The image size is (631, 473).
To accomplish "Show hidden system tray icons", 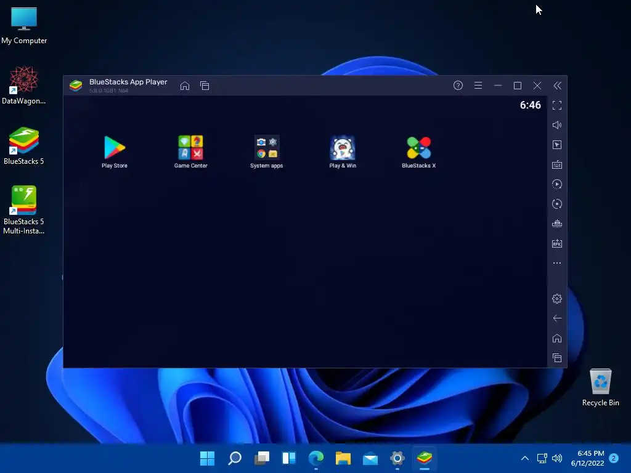I will point(525,458).
